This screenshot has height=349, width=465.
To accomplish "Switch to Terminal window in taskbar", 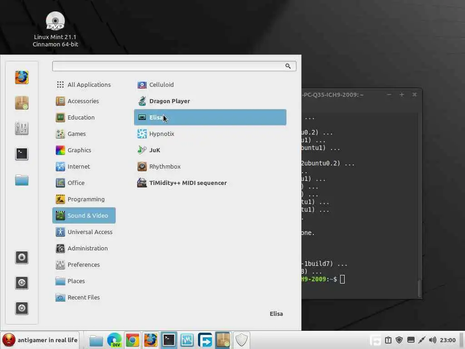I will 169,340.
